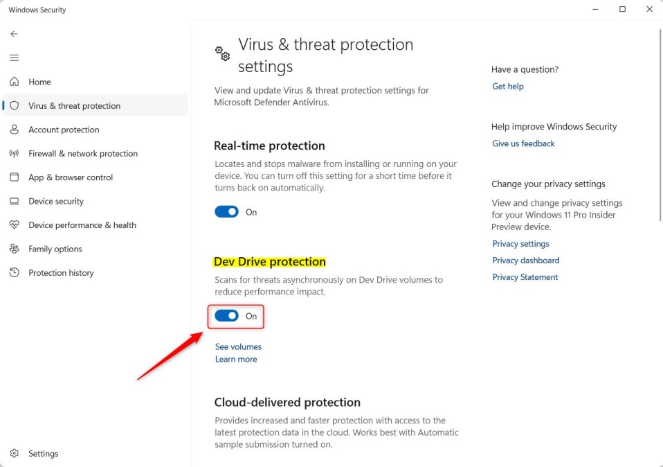Click the Family options people icon
This screenshot has width=663, height=467.
pos(15,249)
